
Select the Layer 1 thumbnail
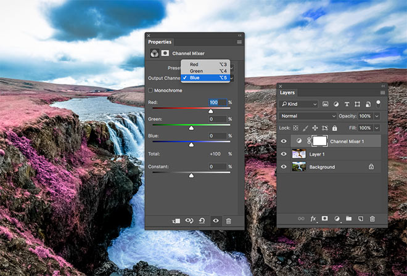(298, 154)
